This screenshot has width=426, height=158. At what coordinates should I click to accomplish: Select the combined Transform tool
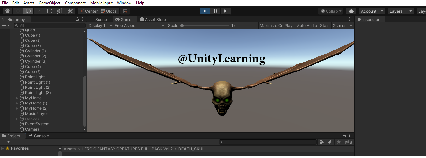pos(60,11)
